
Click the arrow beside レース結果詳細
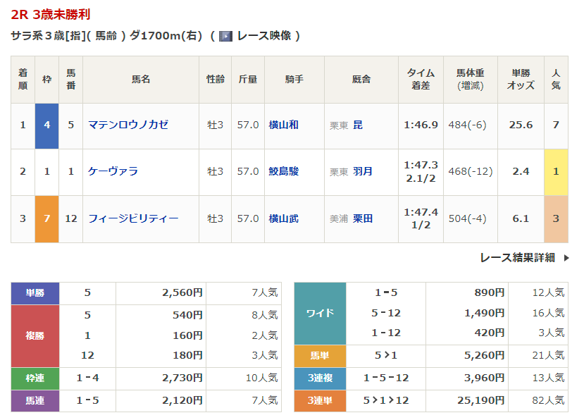coord(566,258)
